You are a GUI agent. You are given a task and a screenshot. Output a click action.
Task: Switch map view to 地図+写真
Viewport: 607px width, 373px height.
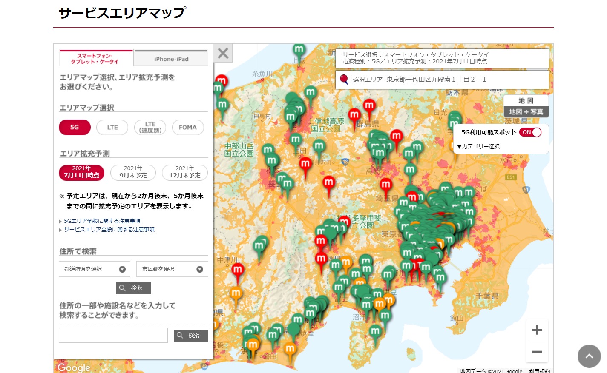[x=526, y=112]
